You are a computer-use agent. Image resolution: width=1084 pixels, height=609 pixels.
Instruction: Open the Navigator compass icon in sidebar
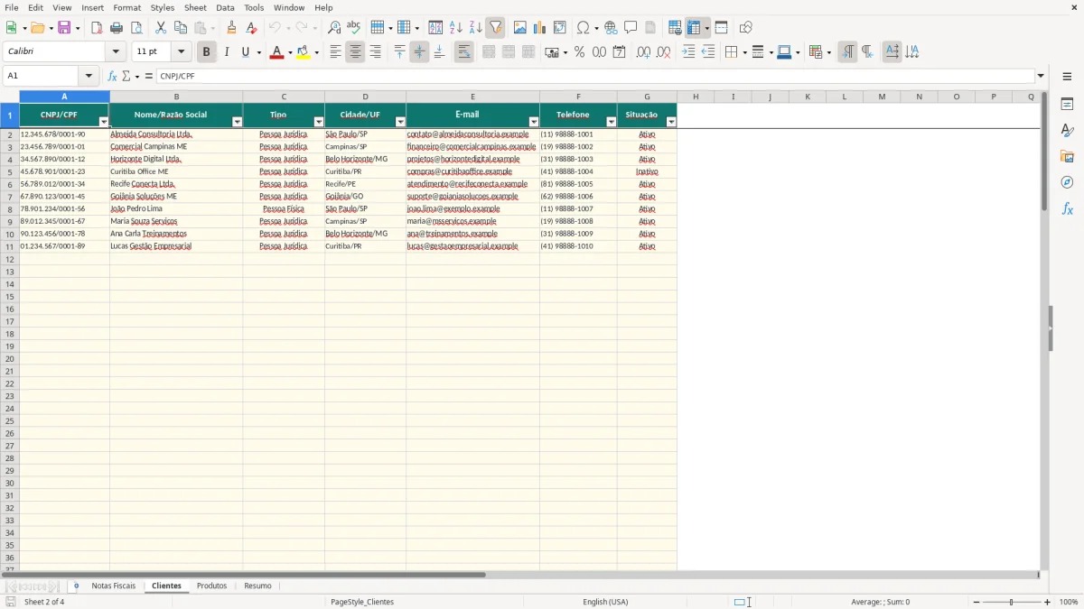(1067, 183)
